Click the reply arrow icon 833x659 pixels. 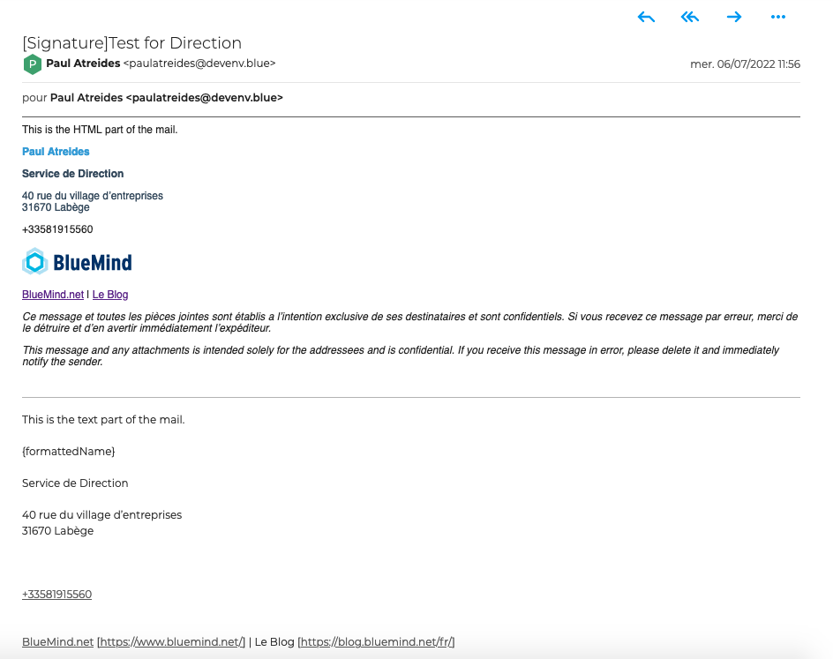click(646, 17)
